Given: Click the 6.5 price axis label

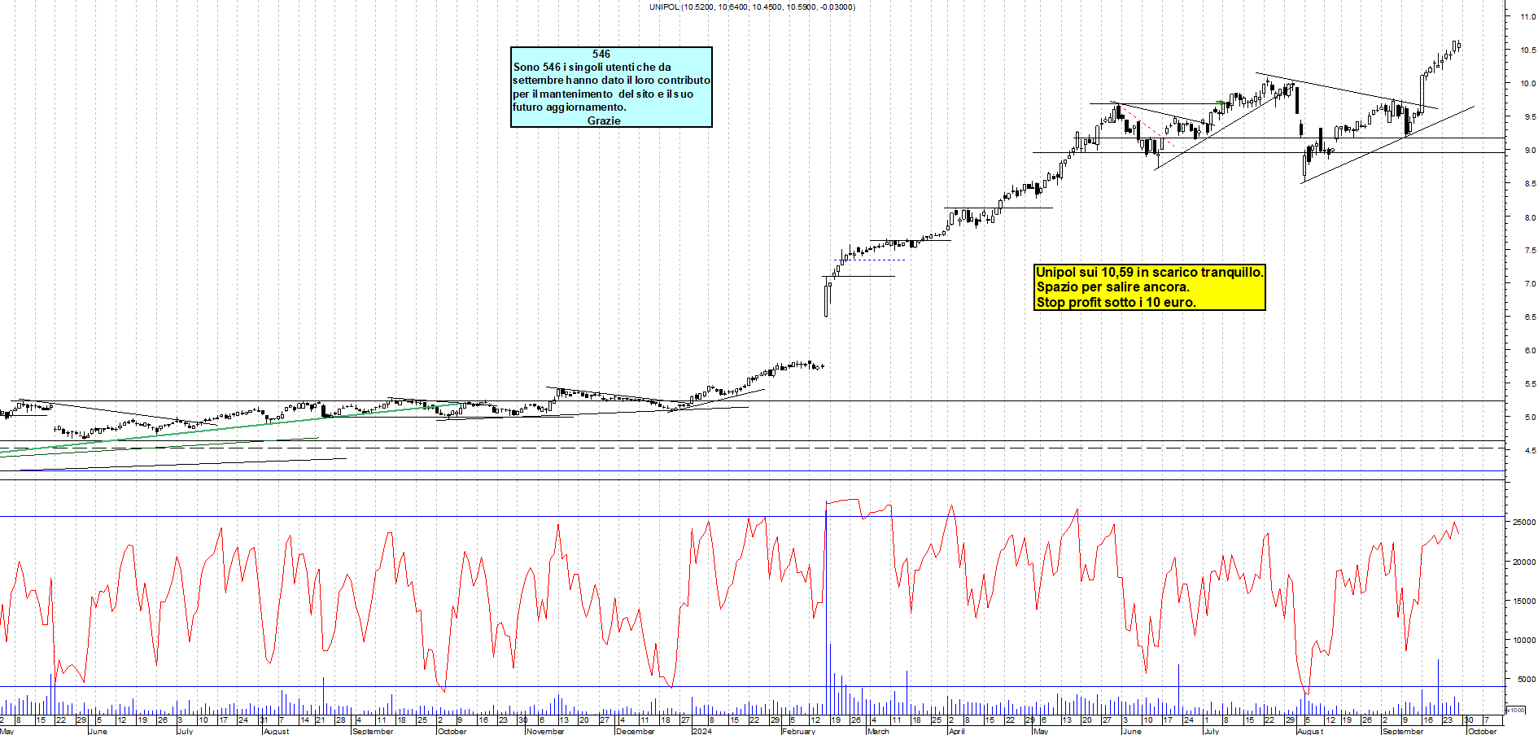Looking at the screenshot, I should pyautogui.click(x=1530, y=317).
